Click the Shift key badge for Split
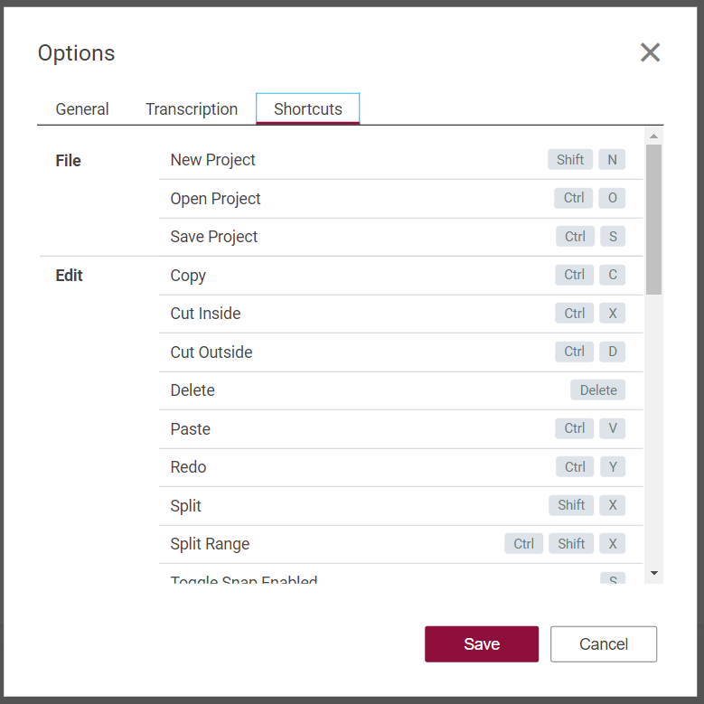Image resolution: width=704 pixels, height=704 pixels. click(x=571, y=505)
